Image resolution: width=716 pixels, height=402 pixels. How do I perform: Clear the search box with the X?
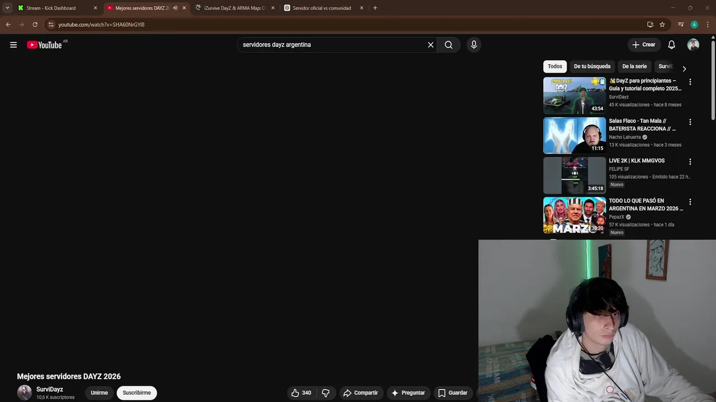[431, 45]
